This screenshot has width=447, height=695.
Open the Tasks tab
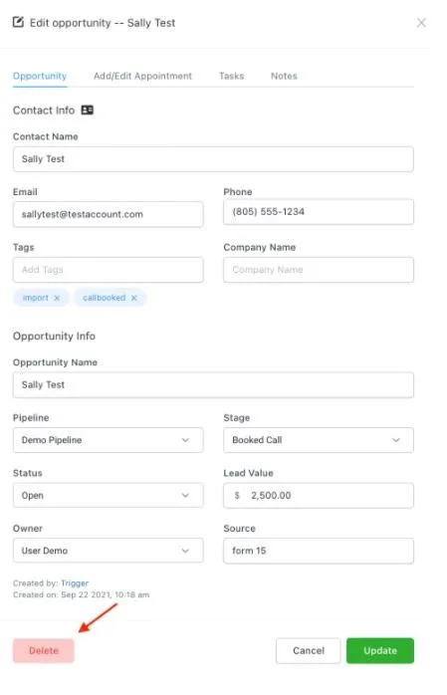(x=231, y=76)
